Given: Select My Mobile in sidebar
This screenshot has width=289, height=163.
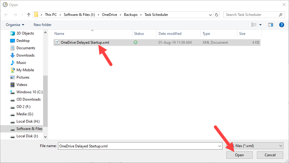Looking at the screenshot, I should coord(22,70).
